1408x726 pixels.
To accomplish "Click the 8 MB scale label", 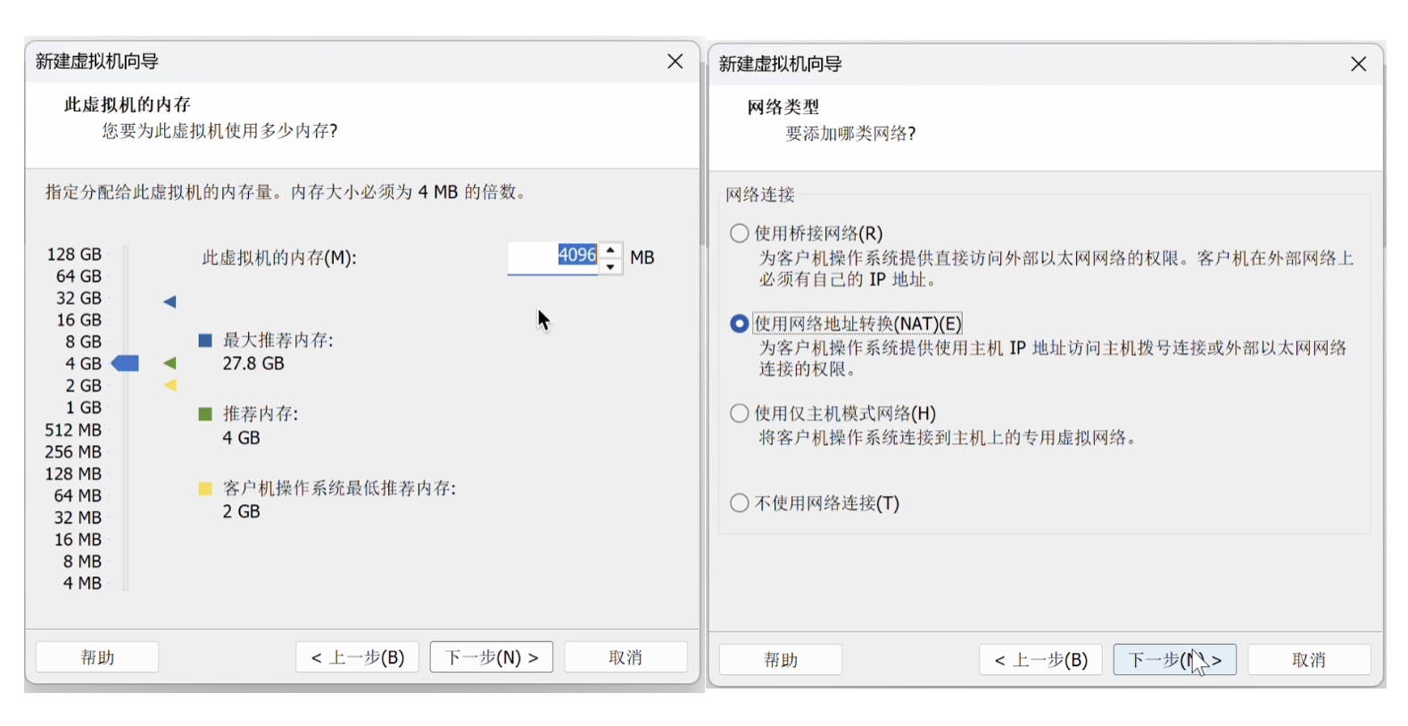I will pos(82,561).
